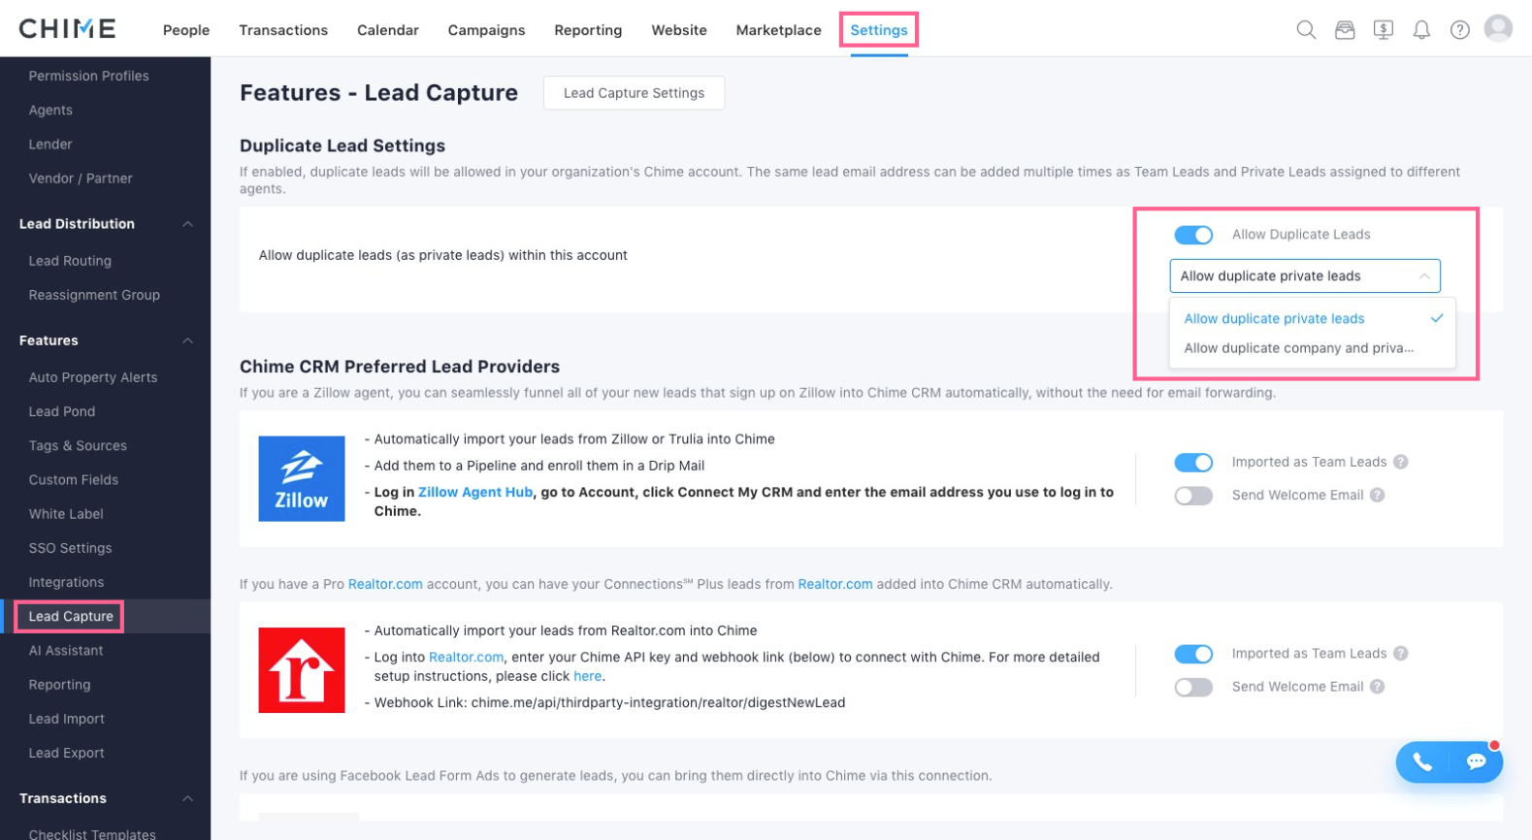Open Campaigns in top navigation
The image size is (1532, 840).
486,30
